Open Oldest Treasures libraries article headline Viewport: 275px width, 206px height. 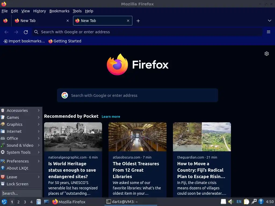coord(136,170)
